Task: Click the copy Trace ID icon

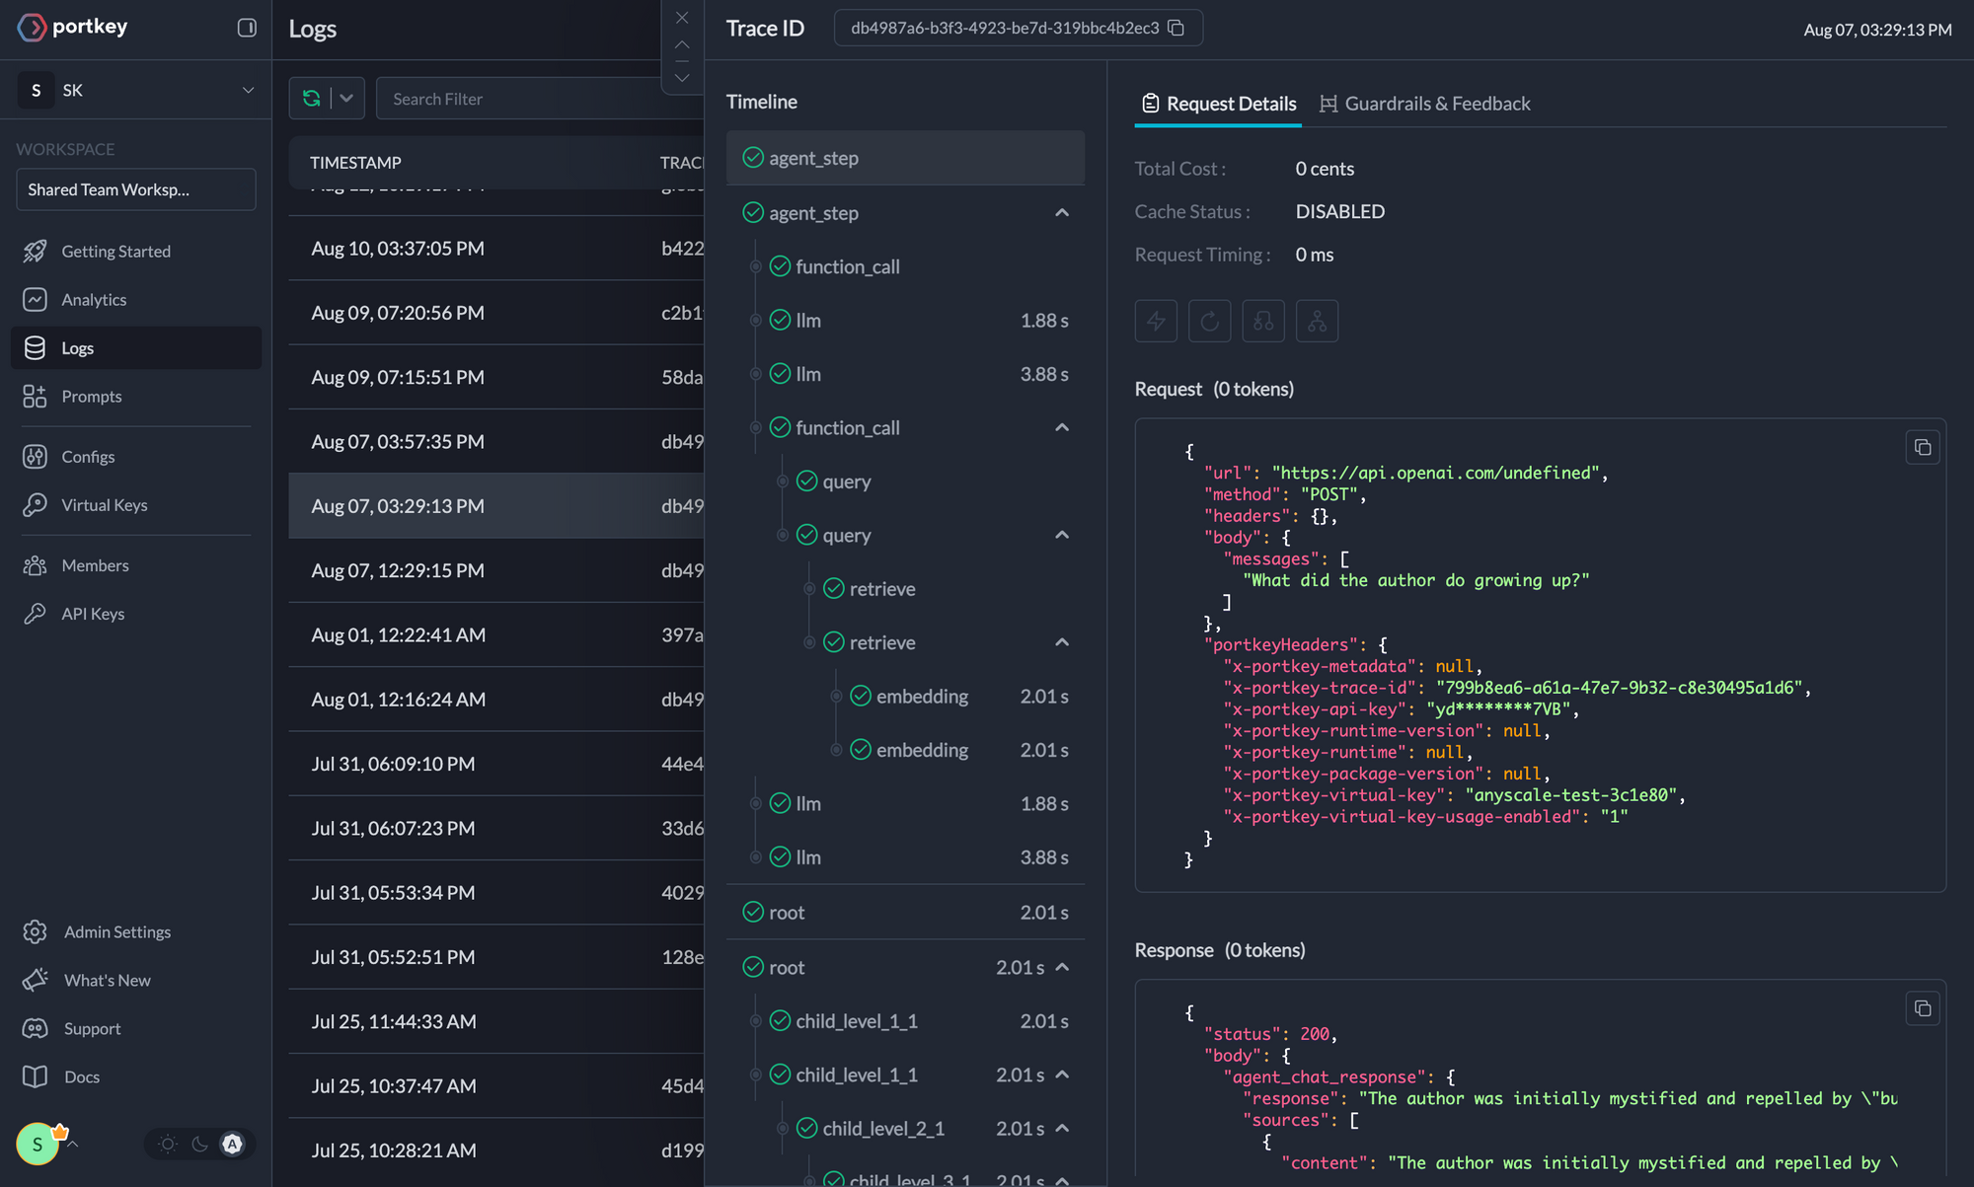Action: coord(1184,27)
